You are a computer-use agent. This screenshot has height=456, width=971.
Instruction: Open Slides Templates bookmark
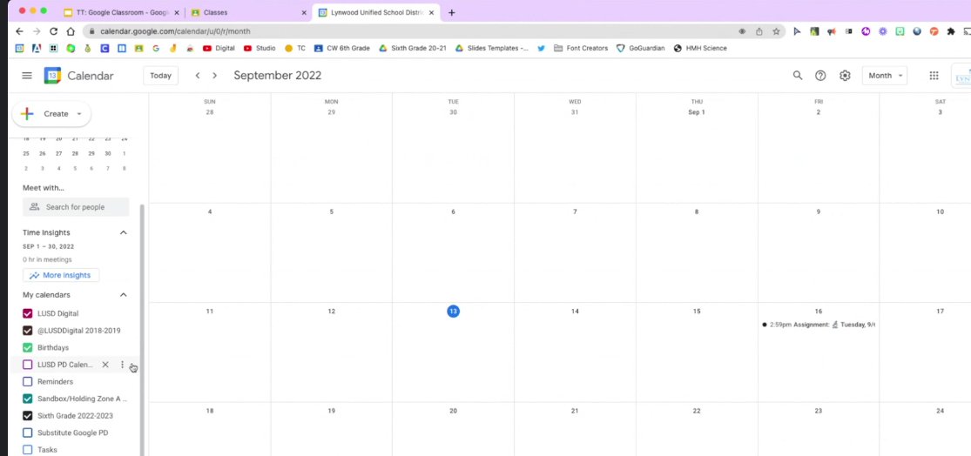[492, 48]
